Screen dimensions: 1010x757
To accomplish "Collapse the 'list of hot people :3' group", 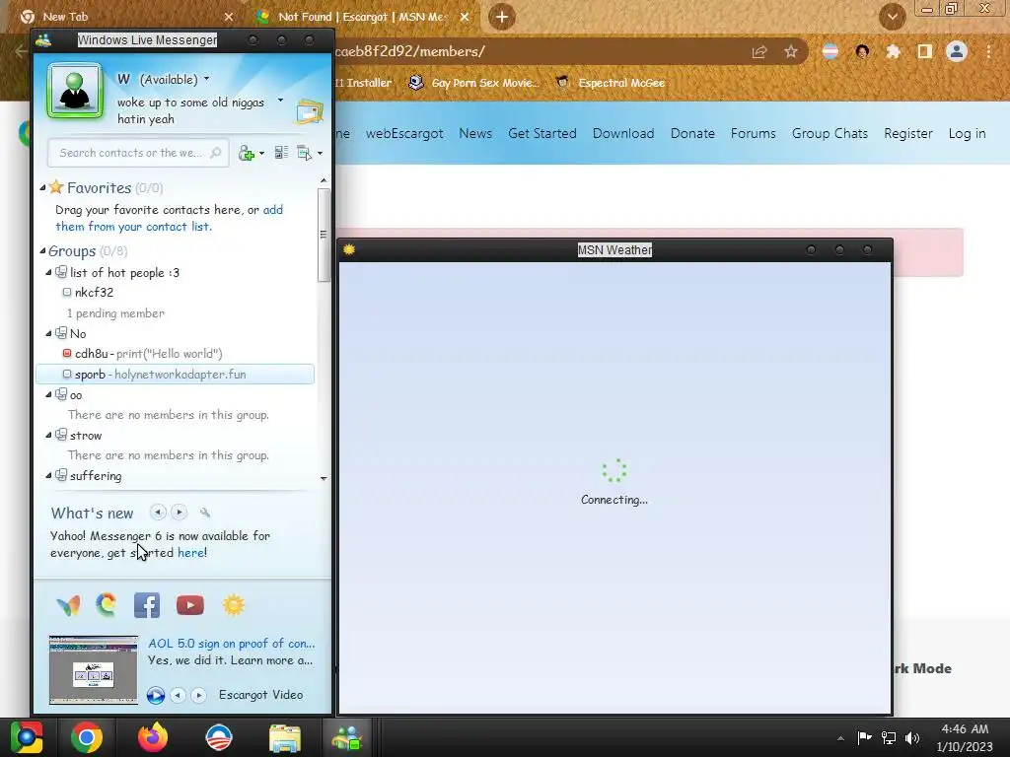I will (x=48, y=273).
